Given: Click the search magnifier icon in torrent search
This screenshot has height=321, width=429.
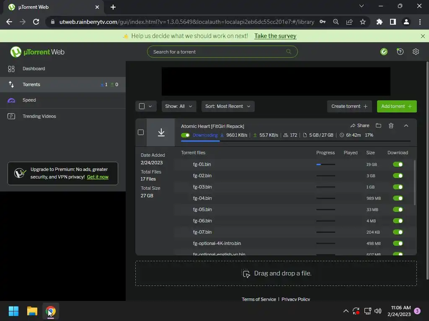Looking at the screenshot, I should tap(289, 51).
